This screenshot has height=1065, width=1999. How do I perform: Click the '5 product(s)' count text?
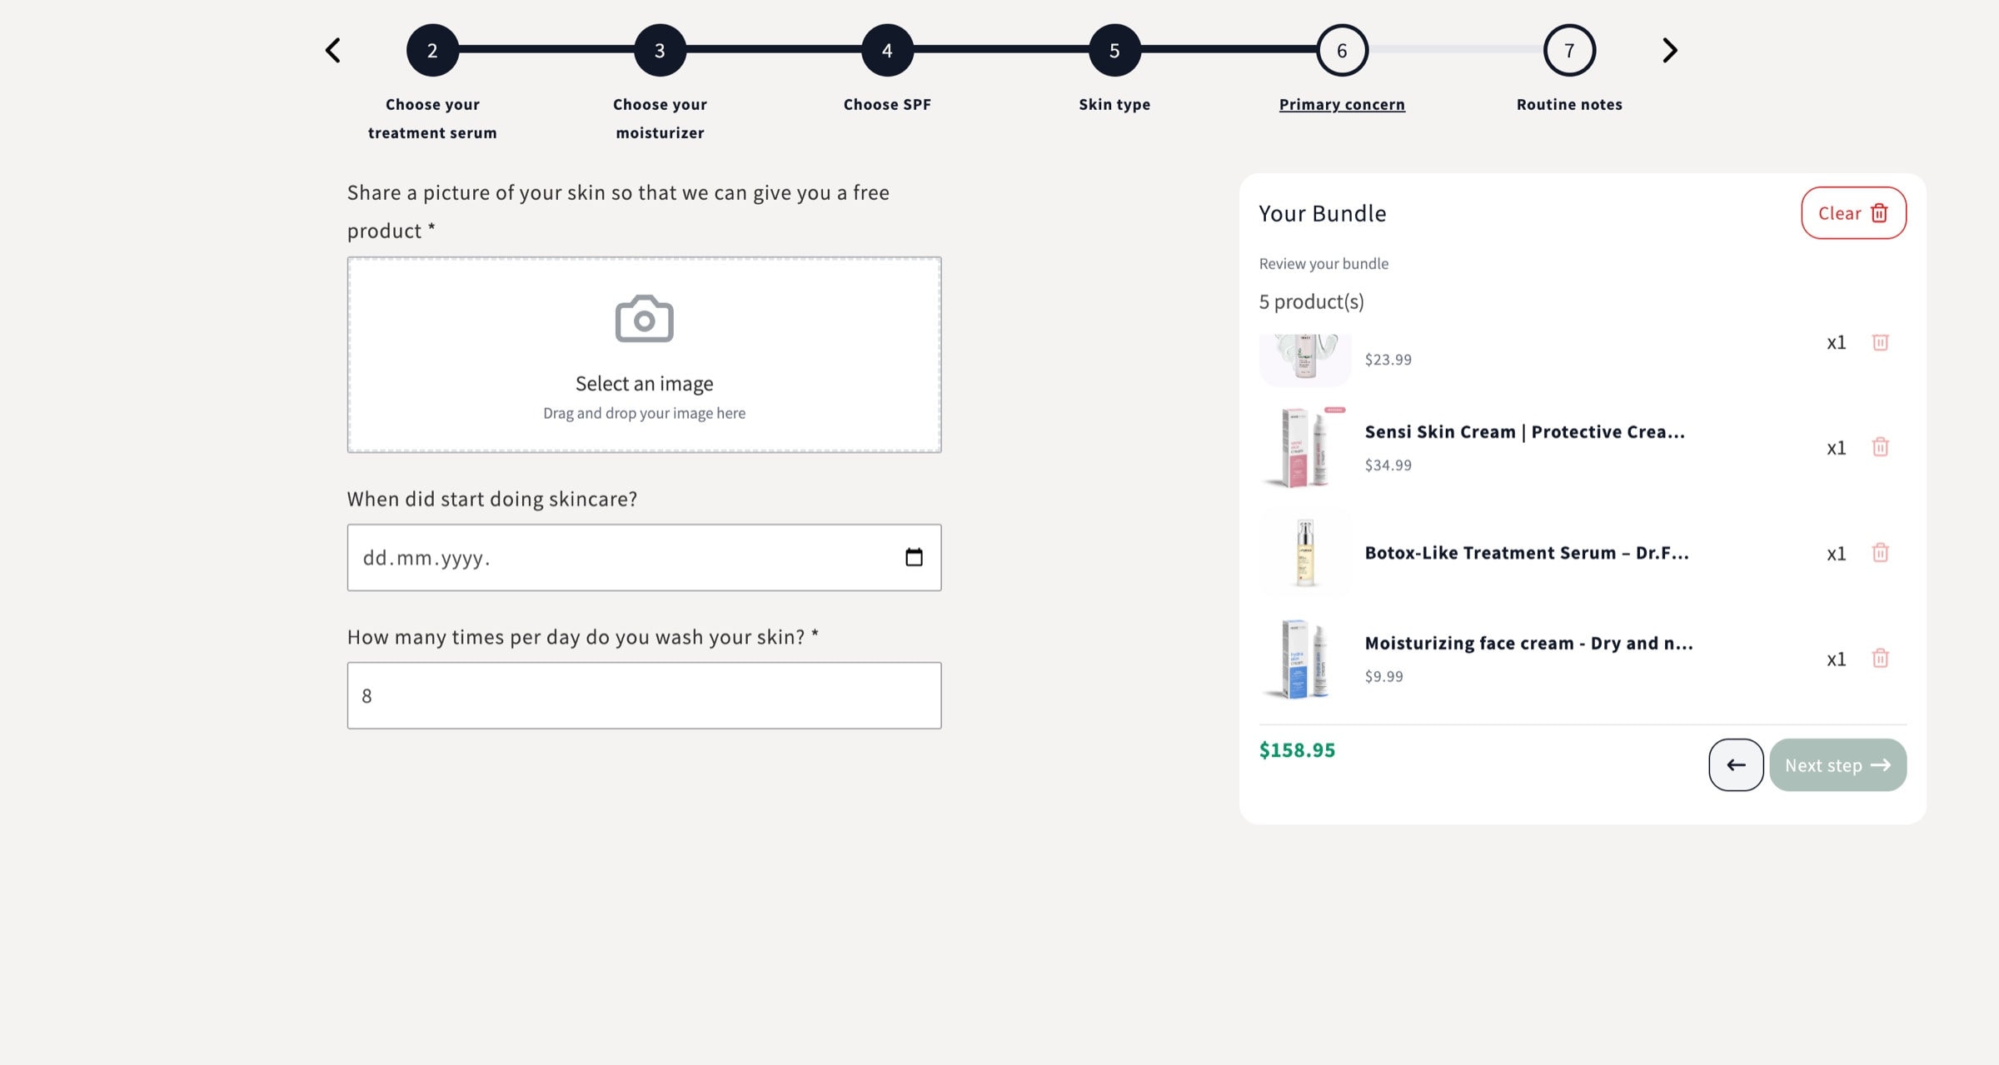pyautogui.click(x=1311, y=301)
